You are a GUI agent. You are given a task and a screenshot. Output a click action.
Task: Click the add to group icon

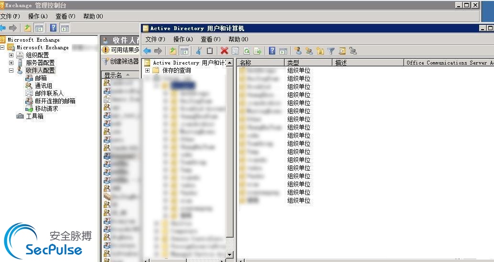pos(353,51)
